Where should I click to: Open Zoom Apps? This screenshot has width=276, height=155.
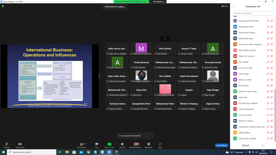coord(160,145)
